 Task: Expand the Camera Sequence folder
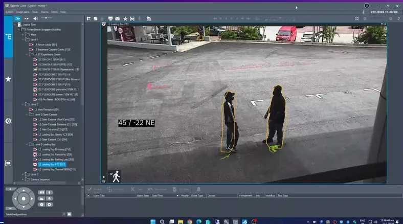tap(23, 180)
